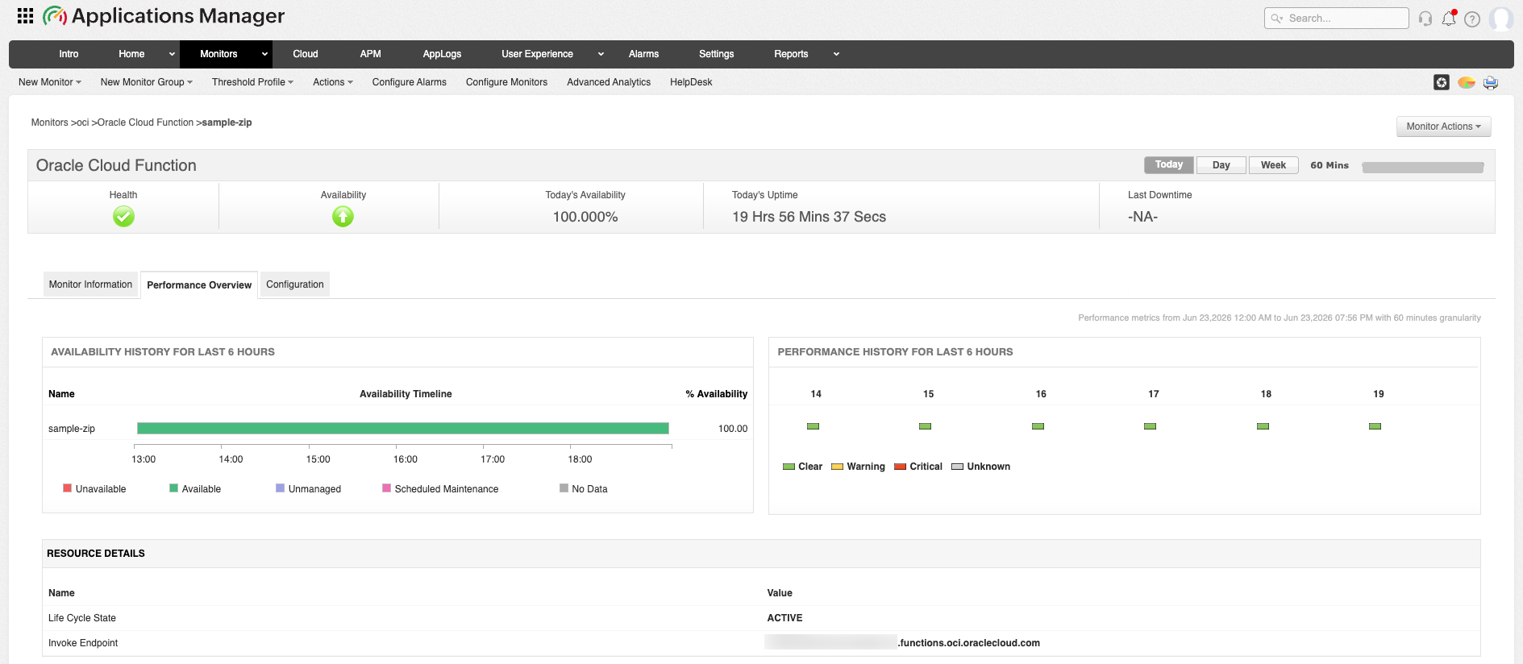The image size is (1523, 664).
Task: Click Configure Monitors link
Action: click(x=506, y=82)
